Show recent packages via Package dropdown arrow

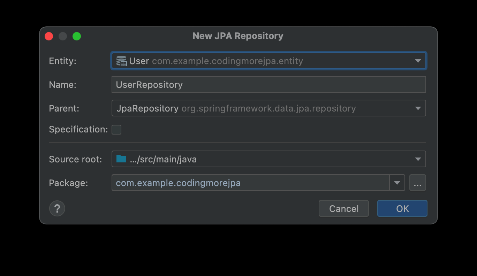tap(397, 183)
